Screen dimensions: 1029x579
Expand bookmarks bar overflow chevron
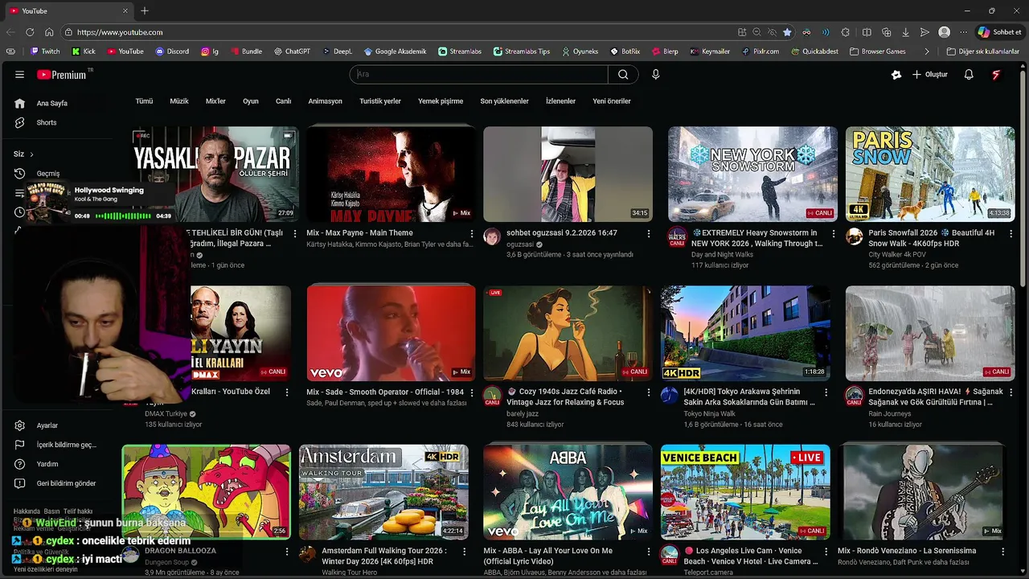click(x=927, y=51)
